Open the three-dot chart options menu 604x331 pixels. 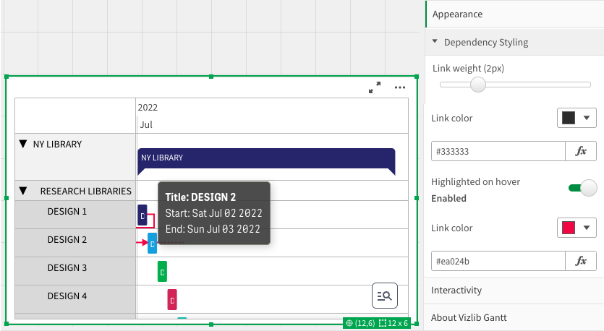[x=400, y=87]
